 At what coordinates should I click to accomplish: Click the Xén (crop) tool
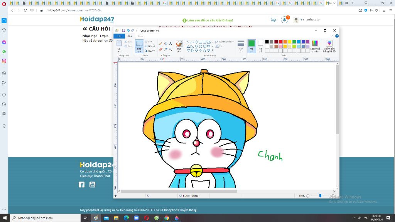(x=149, y=42)
